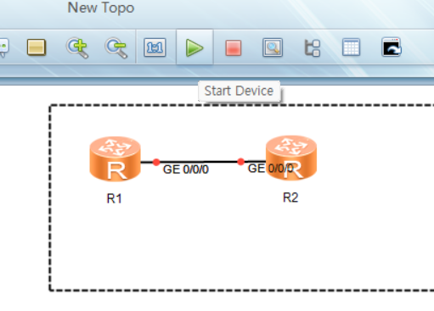Select the yellow rectangle palette icon
The image size is (434, 311).
37,47
